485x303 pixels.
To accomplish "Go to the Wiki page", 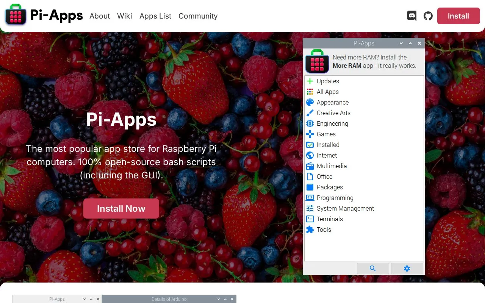I will pos(125,16).
